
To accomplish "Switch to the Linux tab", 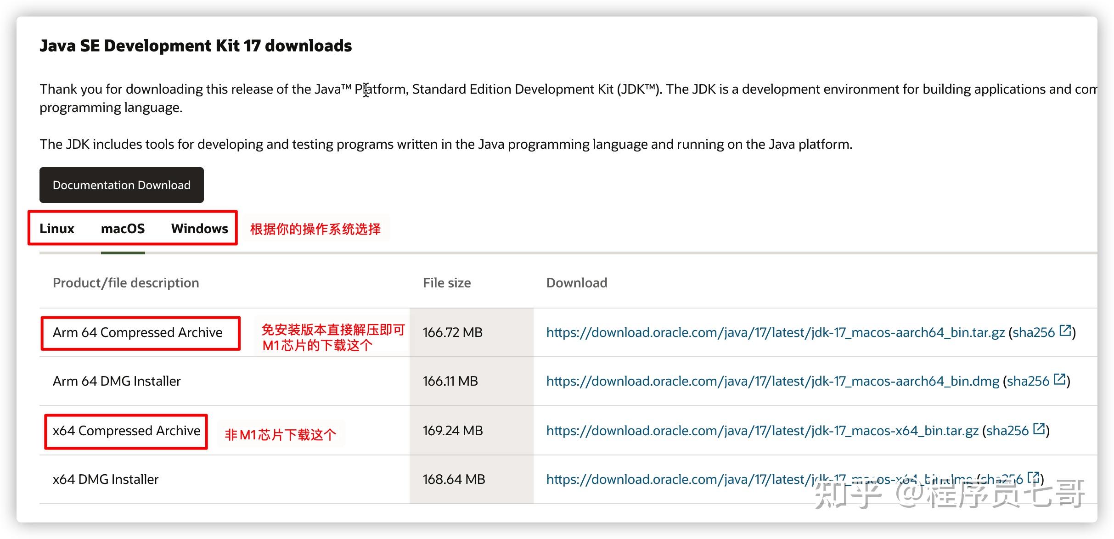I will [x=57, y=228].
